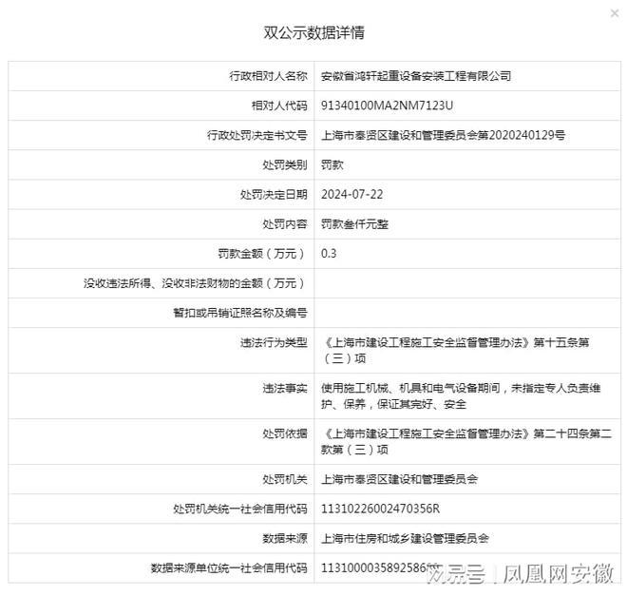Select the fine amount 0.3
The image size is (627, 596).
pyautogui.click(x=329, y=254)
